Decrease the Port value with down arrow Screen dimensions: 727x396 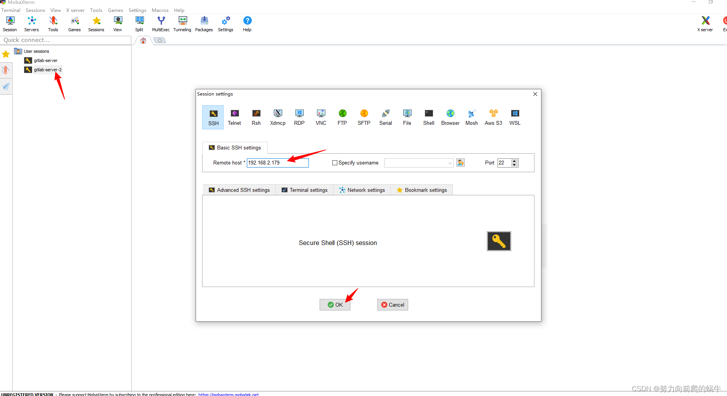514,165
